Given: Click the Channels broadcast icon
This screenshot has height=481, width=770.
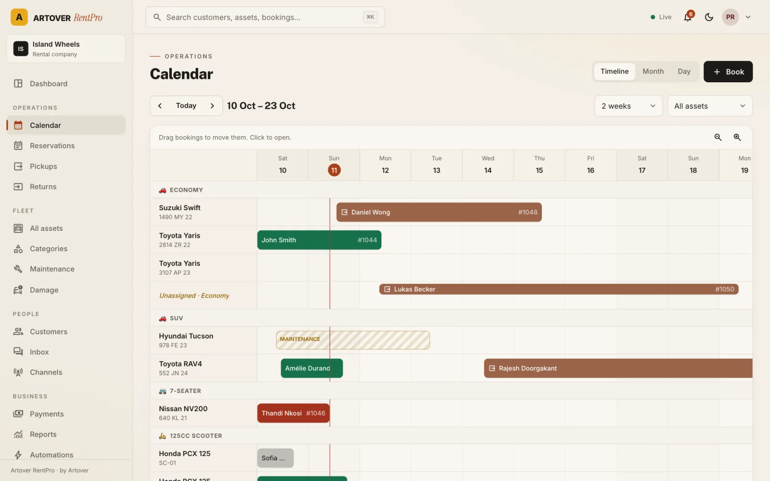Looking at the screenshot, I should pyautogui.click(x=18, y=372).
